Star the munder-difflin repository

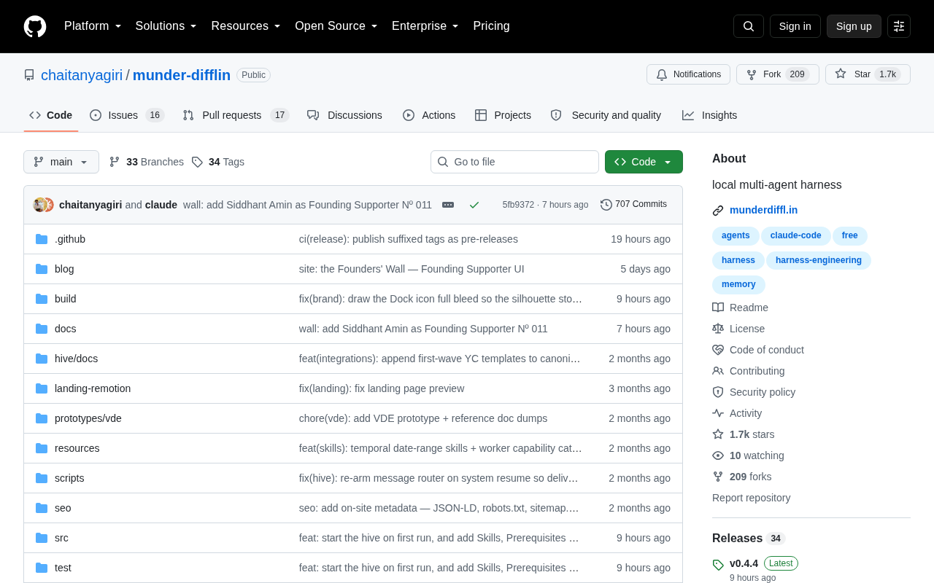[x=868, y=74]
